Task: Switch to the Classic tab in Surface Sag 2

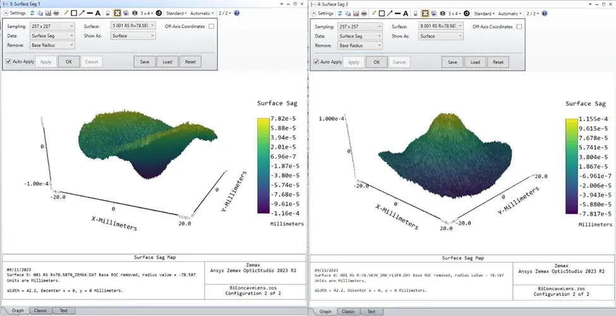Action: (348, 312)
